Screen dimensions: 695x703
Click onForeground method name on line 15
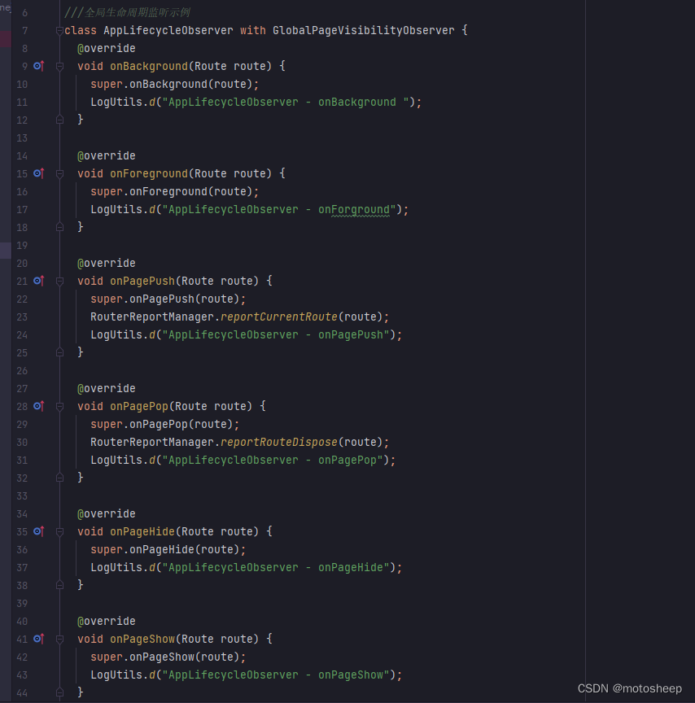(x=149, y=173)
